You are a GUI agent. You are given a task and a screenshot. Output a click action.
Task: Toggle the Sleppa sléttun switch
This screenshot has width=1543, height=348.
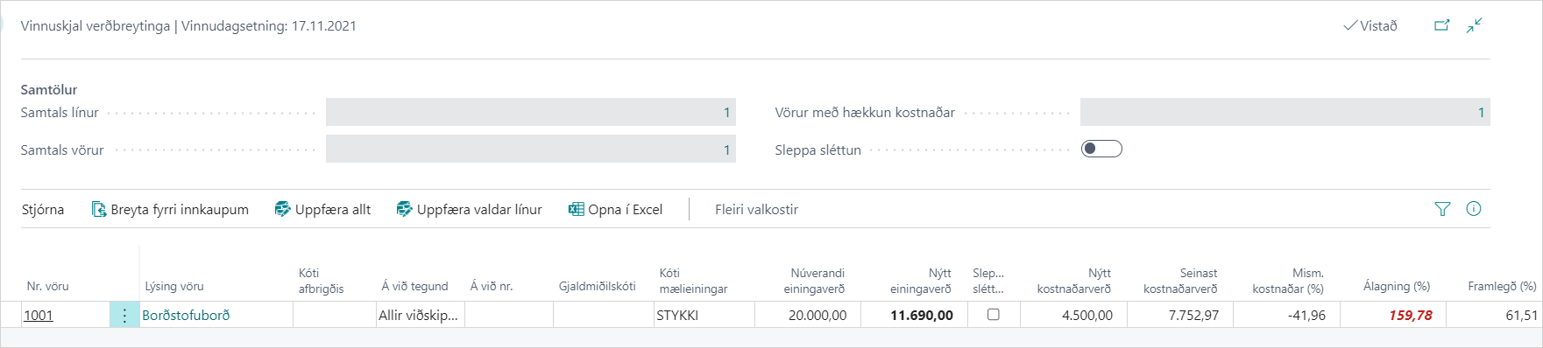pos(1101,149)
